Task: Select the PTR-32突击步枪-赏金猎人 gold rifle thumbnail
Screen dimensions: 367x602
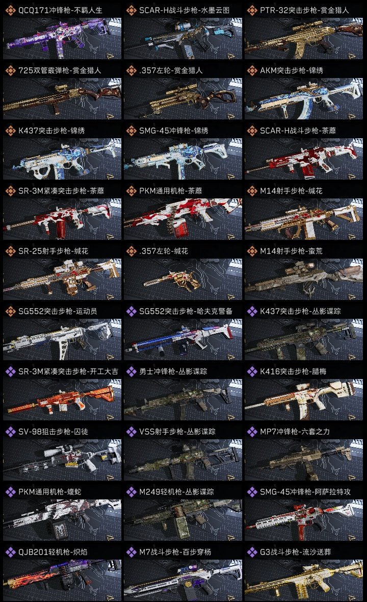Action: click(304, 38)
